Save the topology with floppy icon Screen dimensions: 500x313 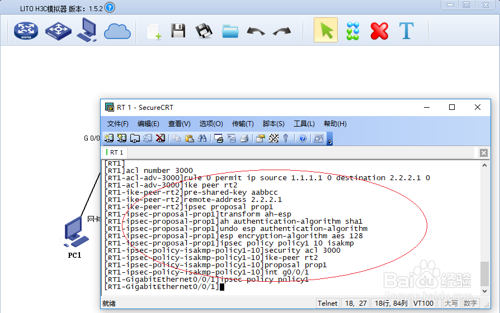178,31
